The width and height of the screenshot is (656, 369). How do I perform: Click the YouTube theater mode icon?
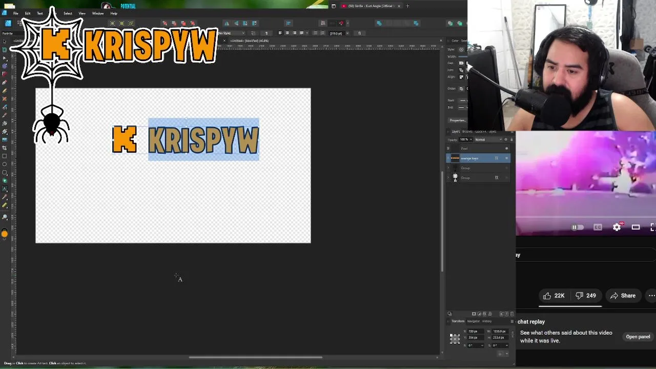coord(635,227)
